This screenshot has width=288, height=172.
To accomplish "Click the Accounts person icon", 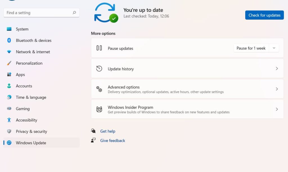I will [9, 86].
